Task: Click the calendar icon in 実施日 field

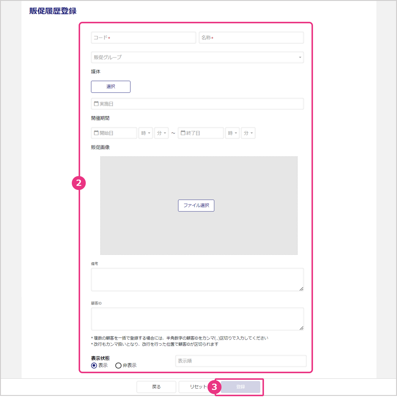Action: point(96,104)
